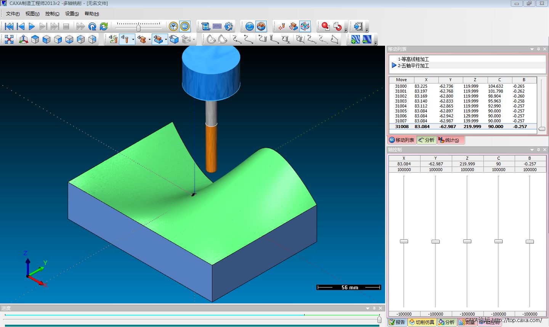Open the 视图 menu
This screenshot has height=327, width=549.
click(x=32, y=14)
